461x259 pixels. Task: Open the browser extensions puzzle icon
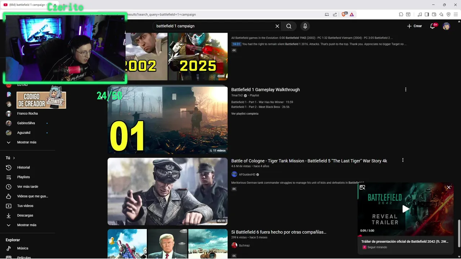pyautogui.click(x=401, y=14)
